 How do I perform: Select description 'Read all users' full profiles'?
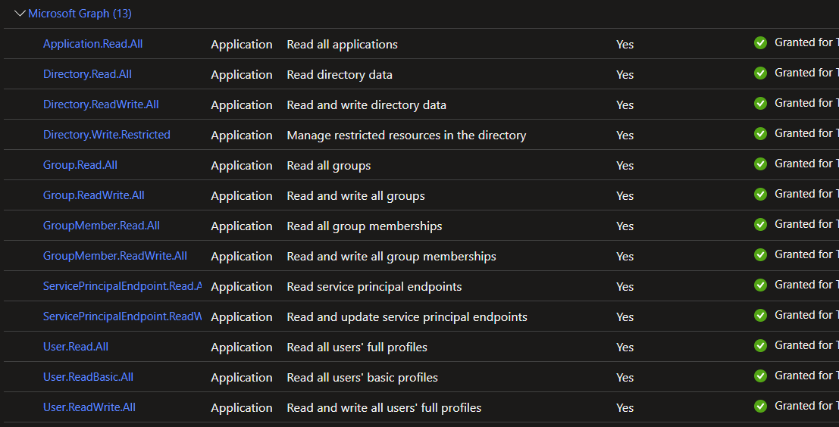[x=357, y=348]
